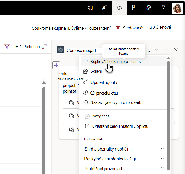Open the megaphone announcements icon
This screenshot has width=185, height=174.
click(90, 8)
